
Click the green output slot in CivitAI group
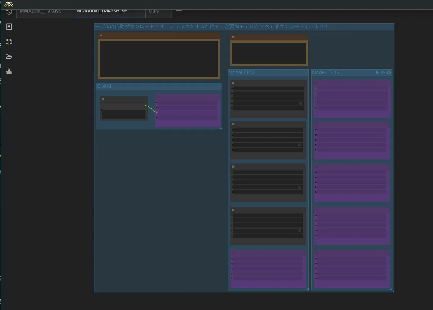click(146, 105)
